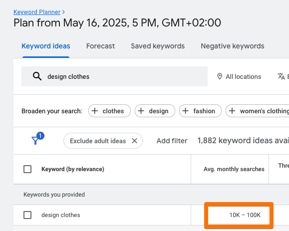Open the All locations setting

click(239, 76)
